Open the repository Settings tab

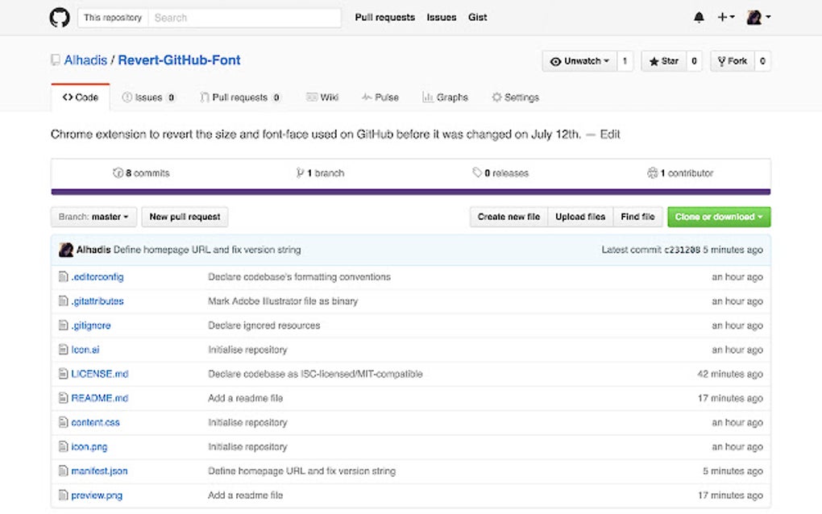point(515,97)
